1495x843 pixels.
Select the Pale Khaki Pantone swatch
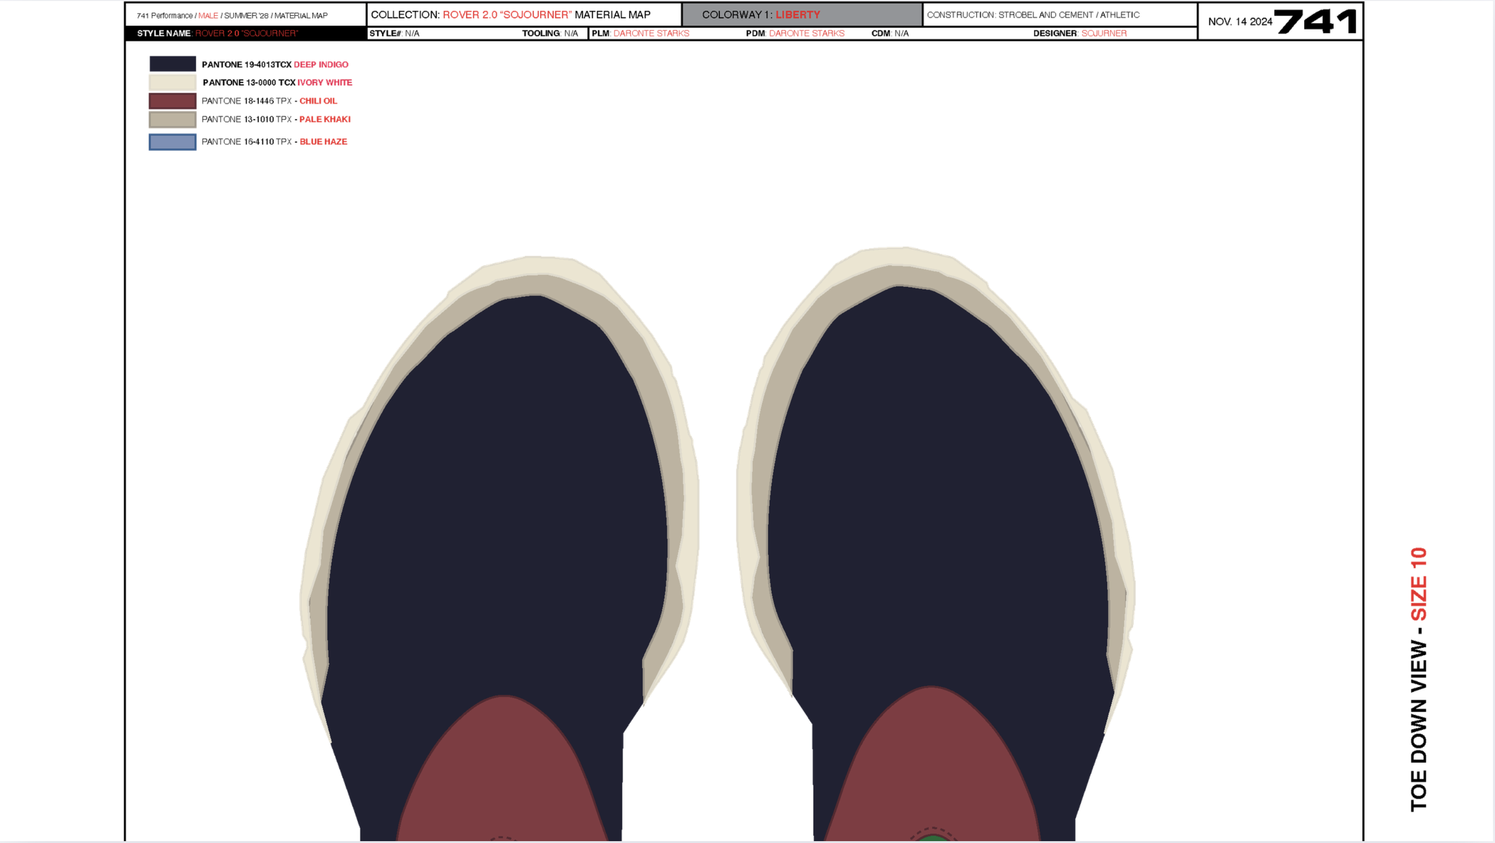172,120
